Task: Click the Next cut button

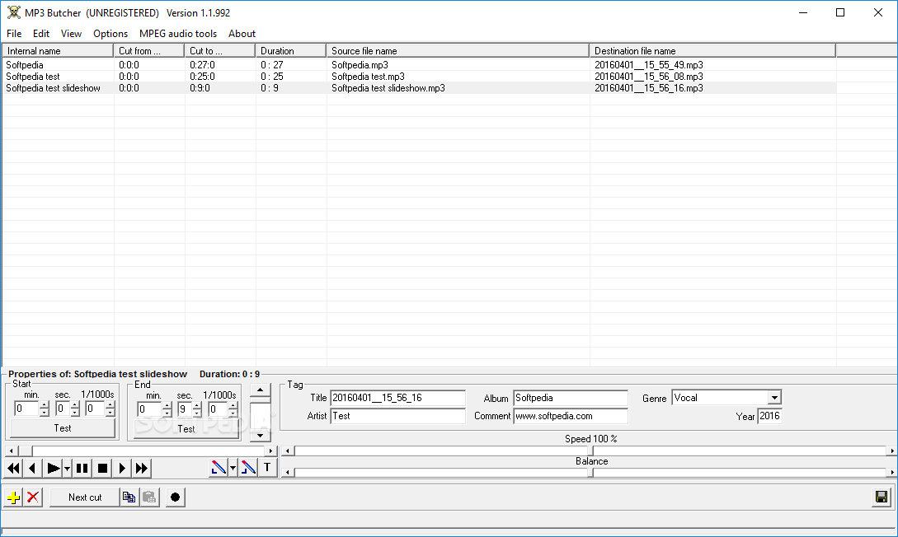Action: (x=85, y=497)
